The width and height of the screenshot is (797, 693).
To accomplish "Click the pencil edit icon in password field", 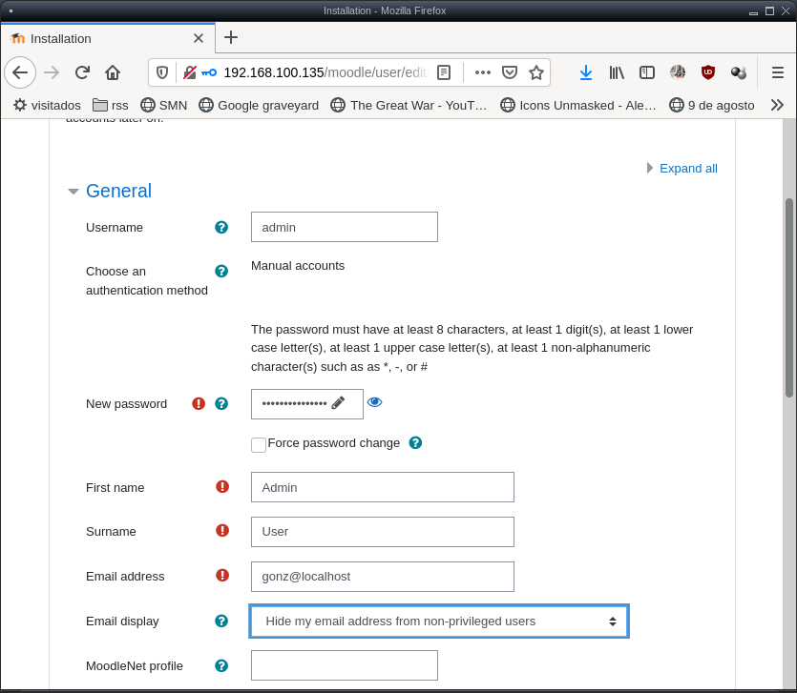I will (x=338, y=403).
